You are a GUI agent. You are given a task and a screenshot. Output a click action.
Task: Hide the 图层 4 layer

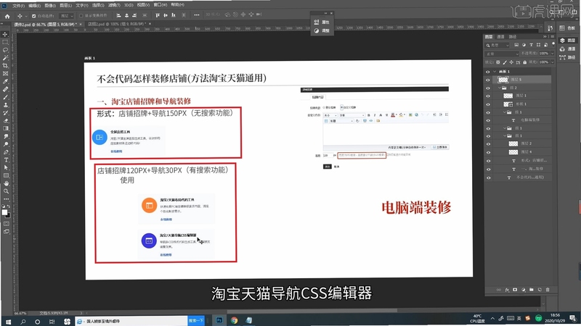[488, 152]
